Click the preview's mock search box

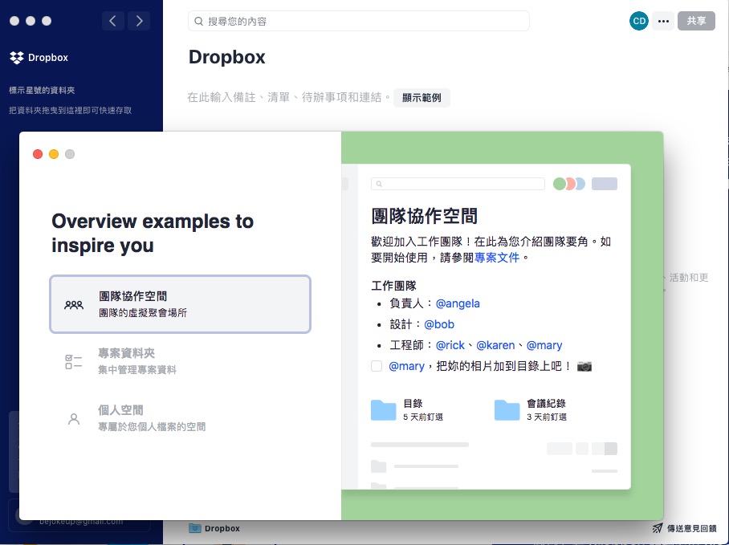458,184
